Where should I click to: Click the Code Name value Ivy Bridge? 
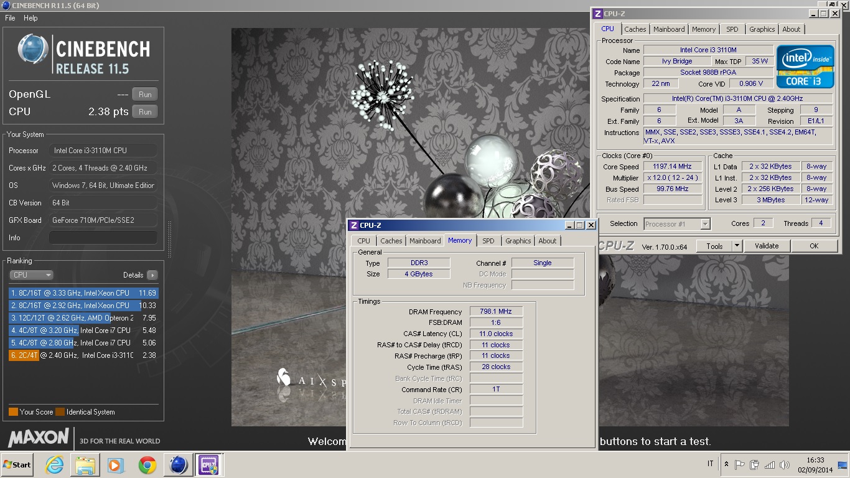click(677, 62)
